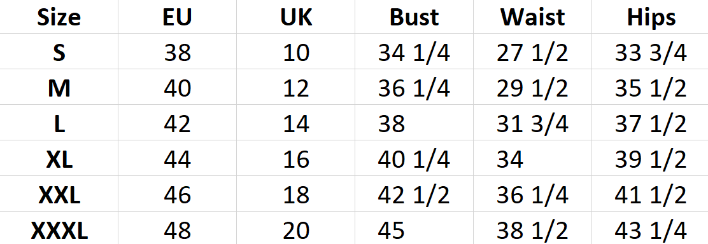Select the waist 31 3/4 cell
The width and height of the screenshot is (708, 244).
(532, 123)
